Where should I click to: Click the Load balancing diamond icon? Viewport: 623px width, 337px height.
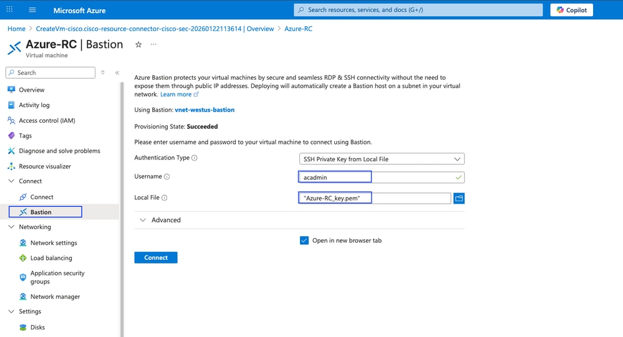tap(22, 258)
